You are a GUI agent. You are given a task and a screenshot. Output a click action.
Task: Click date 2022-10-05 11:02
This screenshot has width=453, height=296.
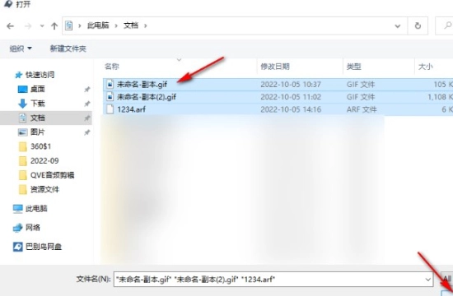(291, 97)
